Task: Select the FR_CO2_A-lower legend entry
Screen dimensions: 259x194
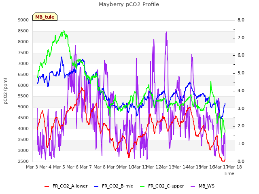Action: click(x=66, y=186)
